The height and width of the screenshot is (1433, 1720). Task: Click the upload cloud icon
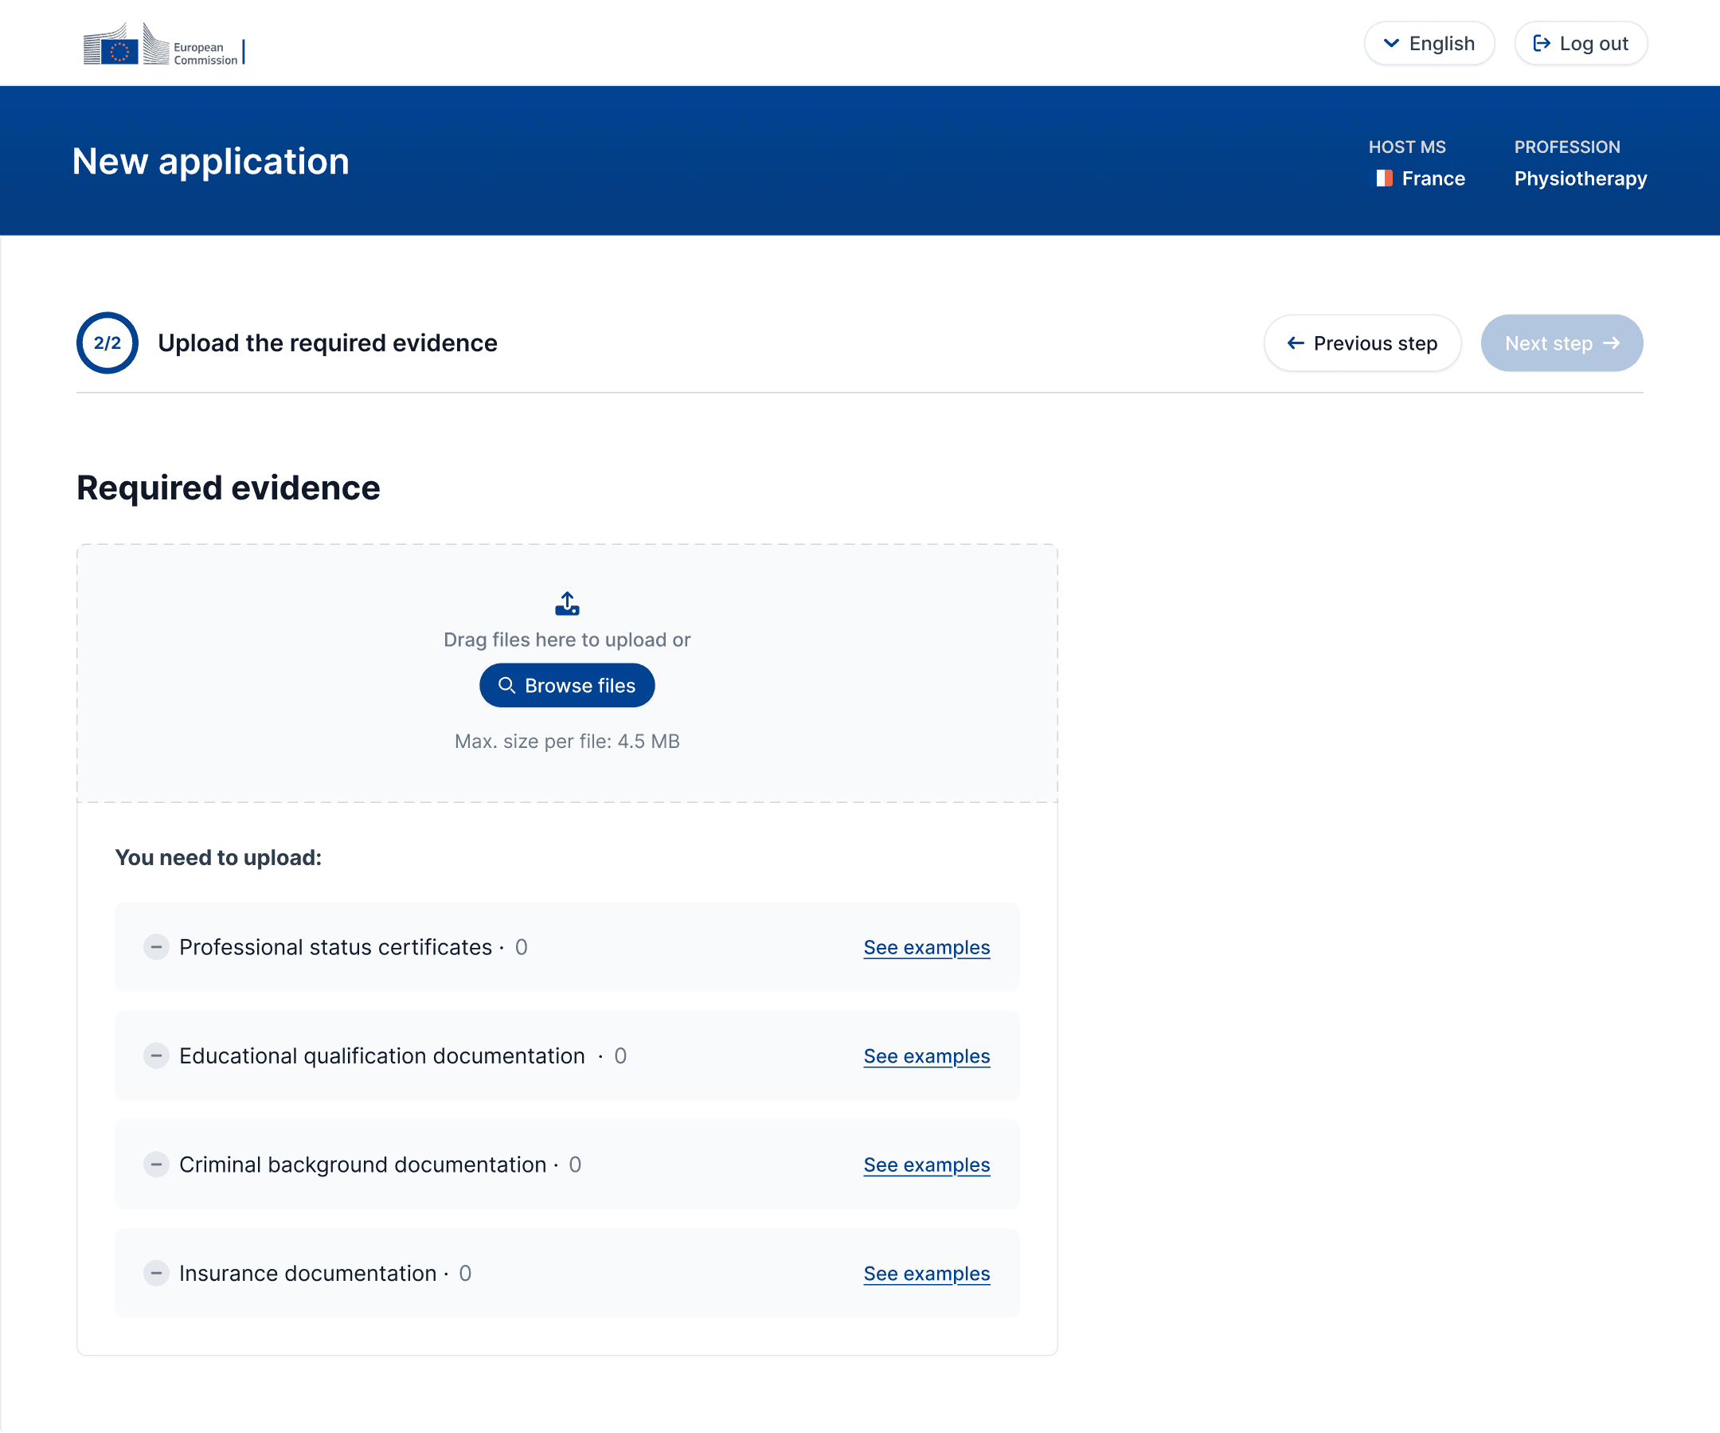tap(567, 604)
